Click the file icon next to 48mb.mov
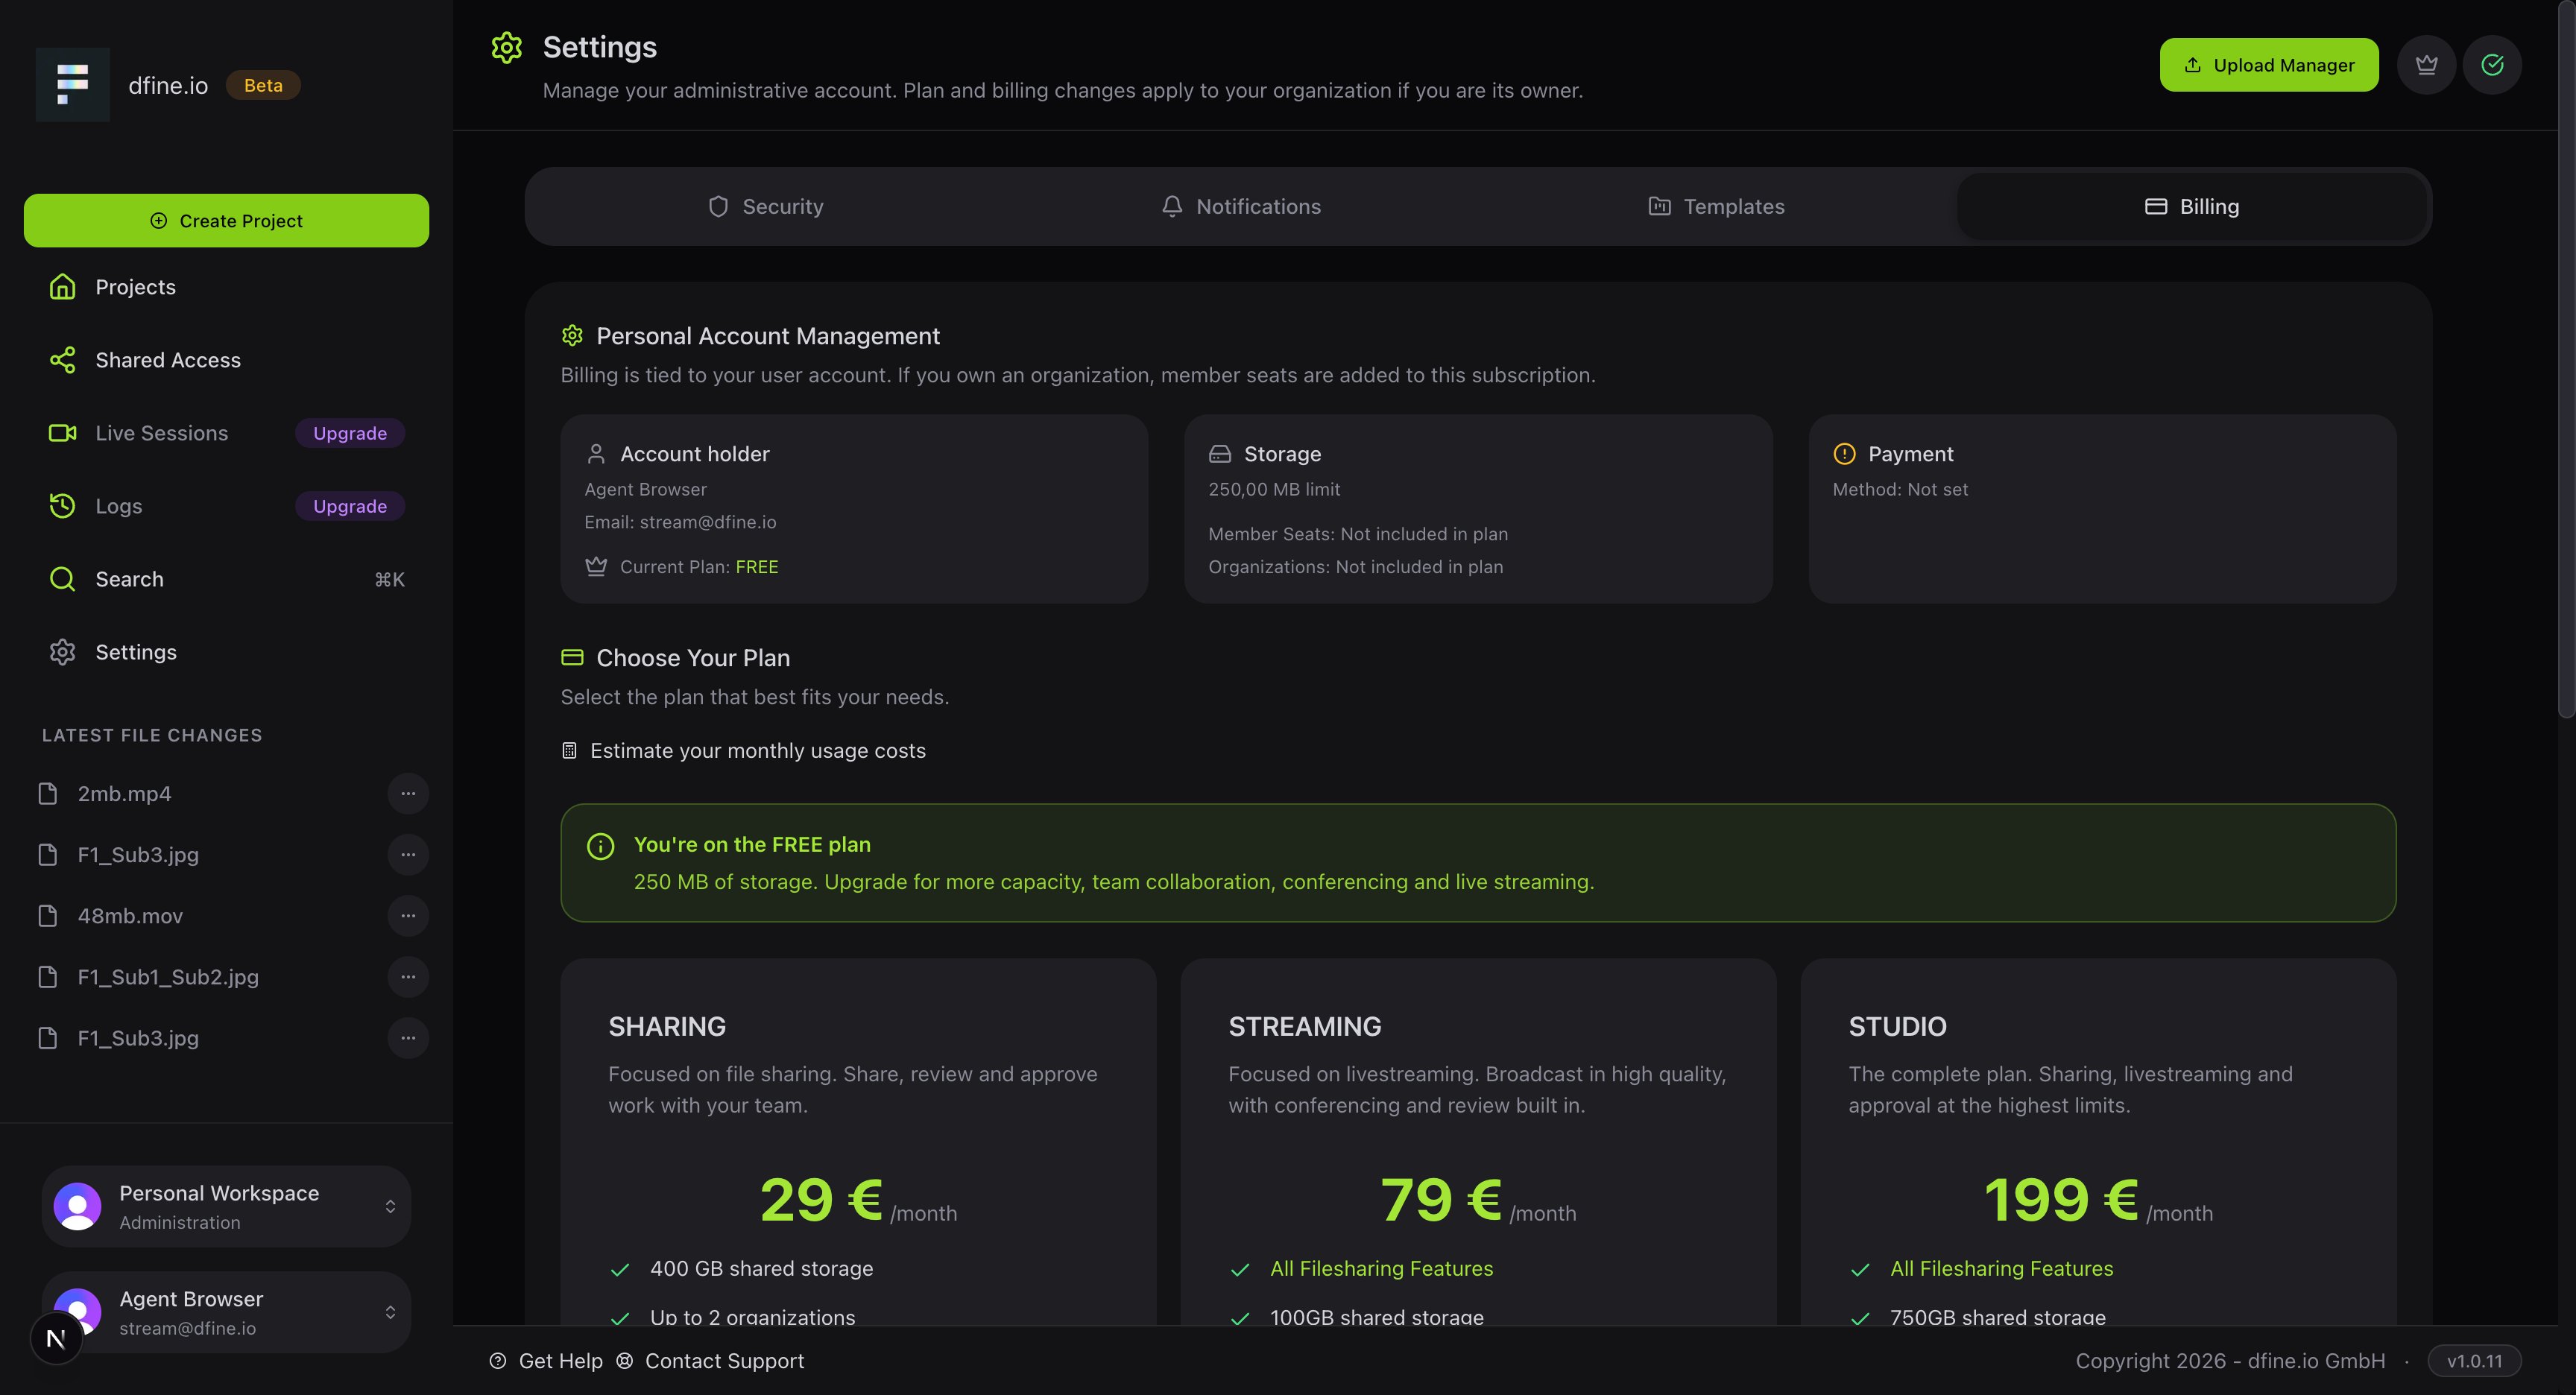Image resolution: width=2576 pixels, height=1395 pixels. tap(47, 915)
